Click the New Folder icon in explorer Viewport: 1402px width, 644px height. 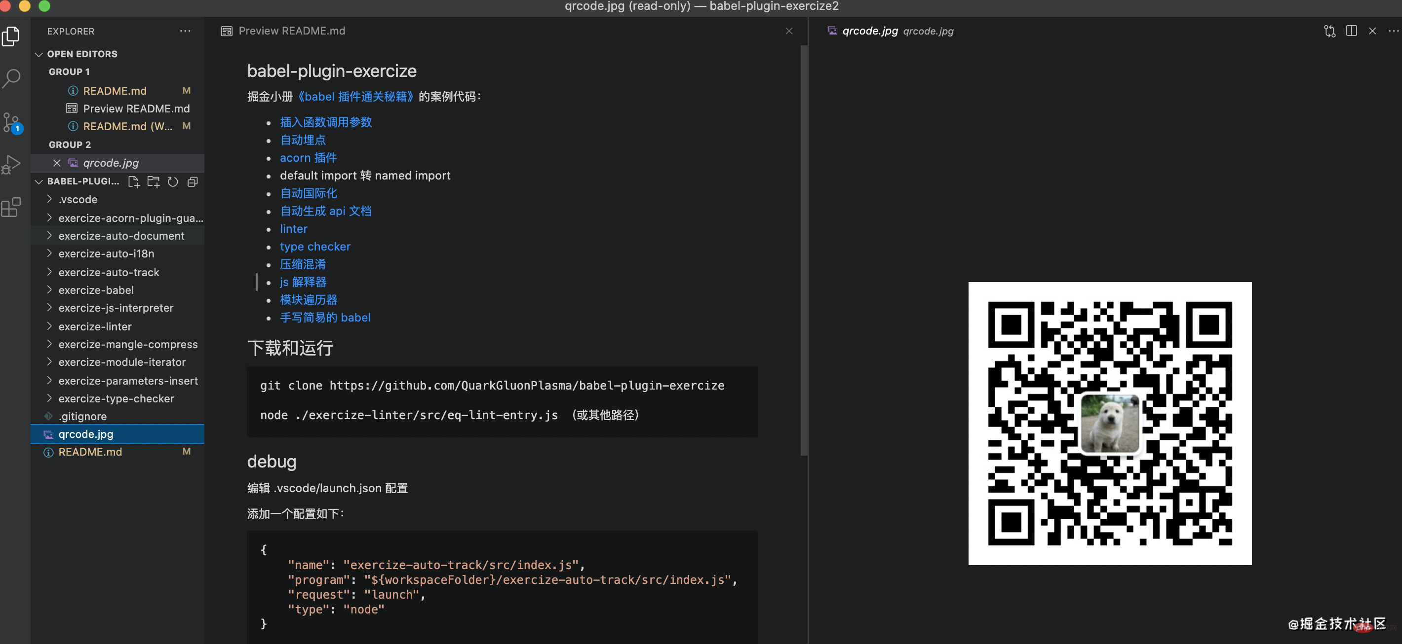(154, 181)
